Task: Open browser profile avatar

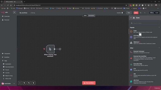Action: pyautogui.click(x=156, y=5)
